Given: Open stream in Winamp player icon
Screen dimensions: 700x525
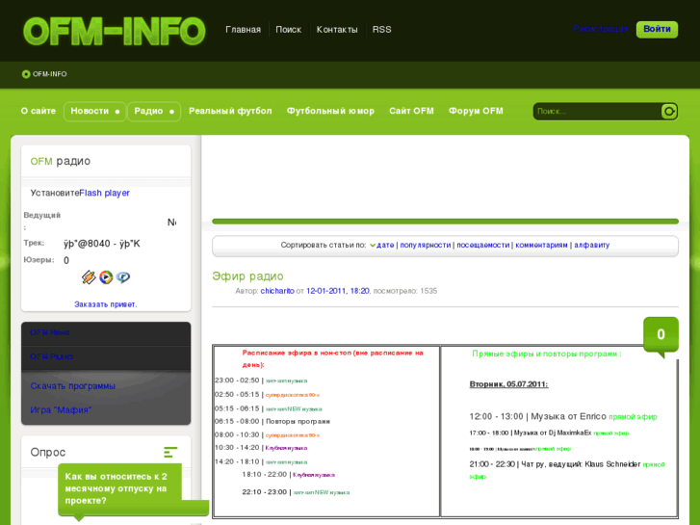Looking at the screenshot, I should pos(89,277).
